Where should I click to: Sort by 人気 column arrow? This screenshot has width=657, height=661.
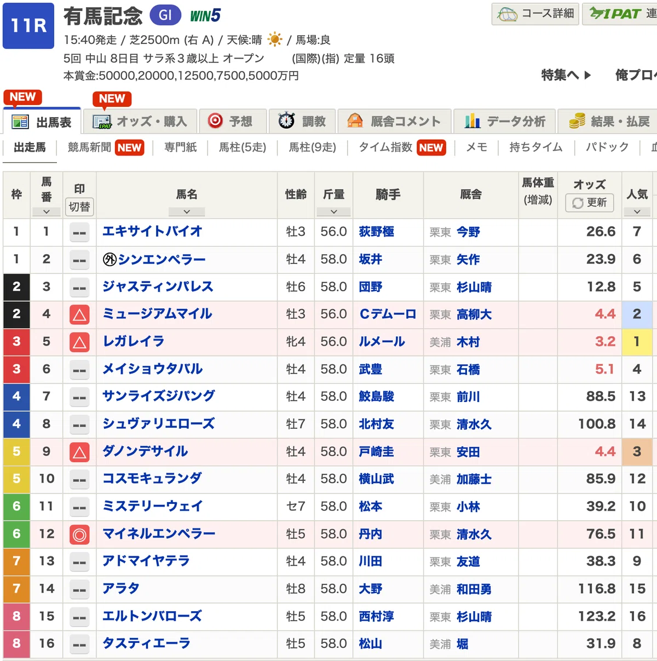point(637,211)
